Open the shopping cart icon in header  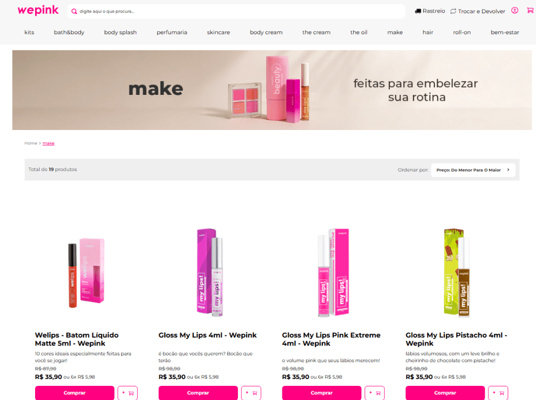[530, 10]
